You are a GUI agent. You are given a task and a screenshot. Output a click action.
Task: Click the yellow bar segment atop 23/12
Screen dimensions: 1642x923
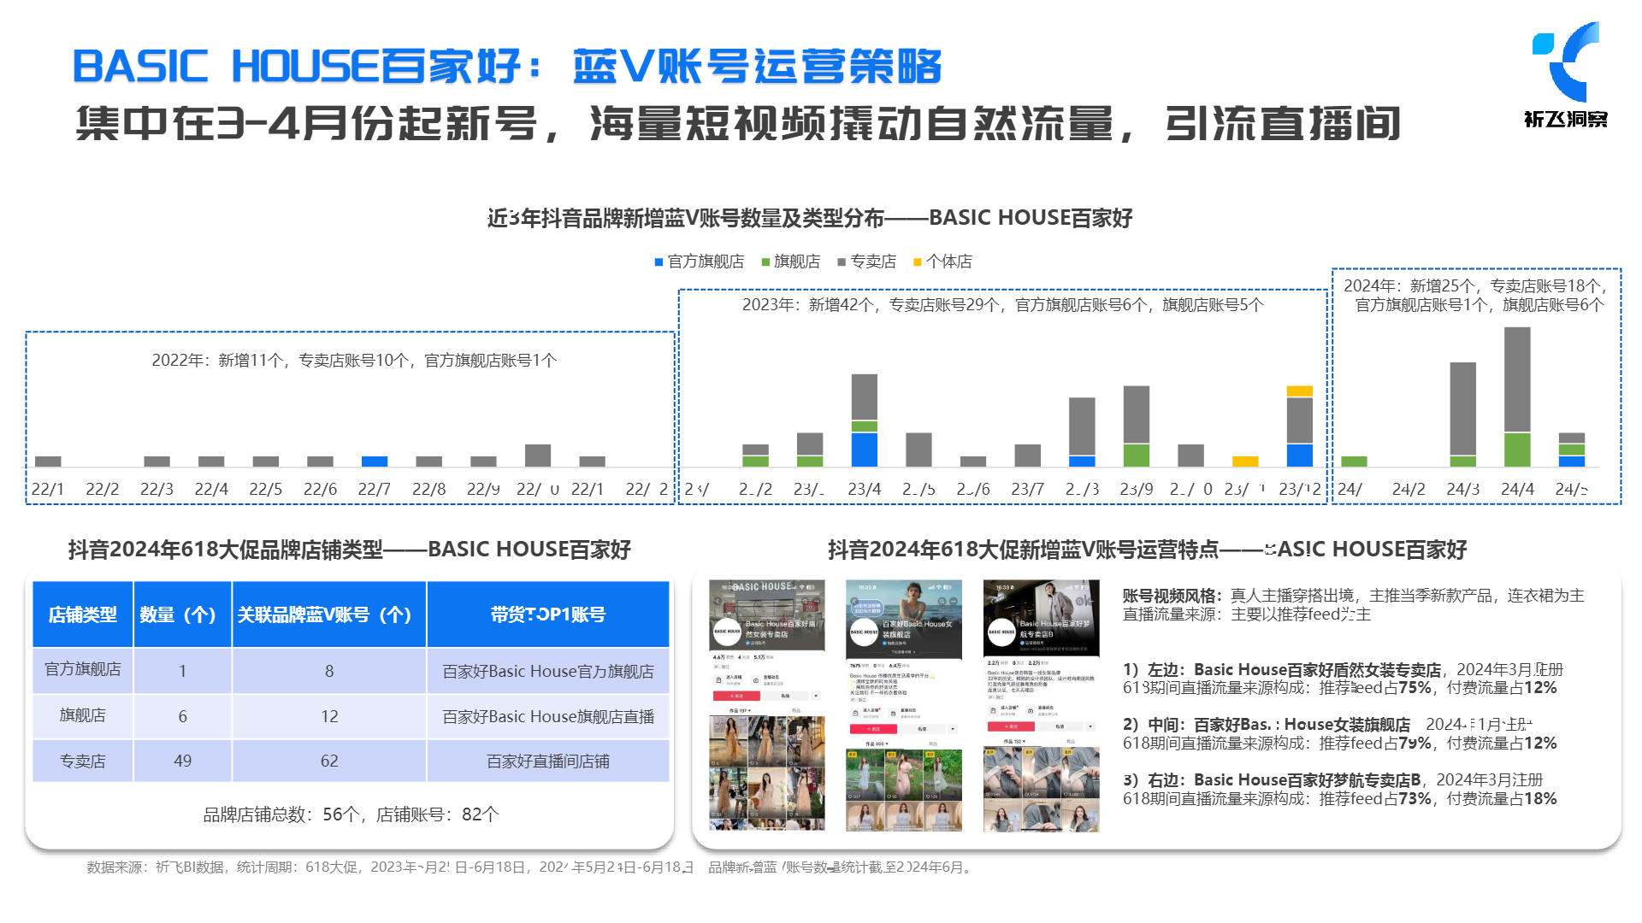coord(1299,391)
